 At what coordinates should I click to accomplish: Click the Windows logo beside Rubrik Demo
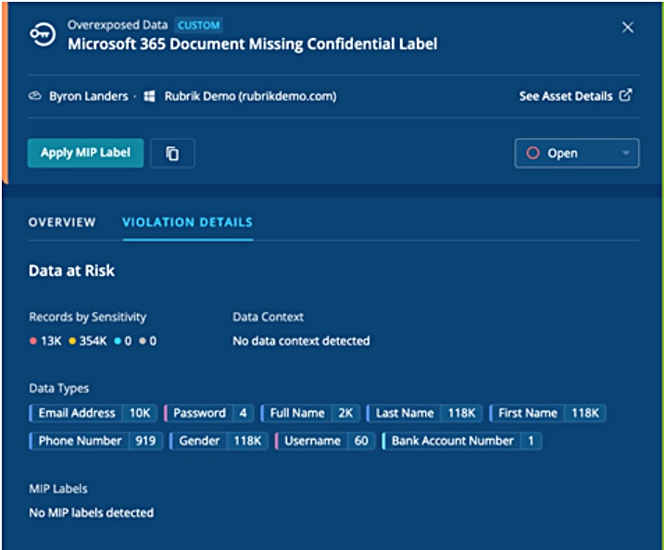tap(149, 96)
